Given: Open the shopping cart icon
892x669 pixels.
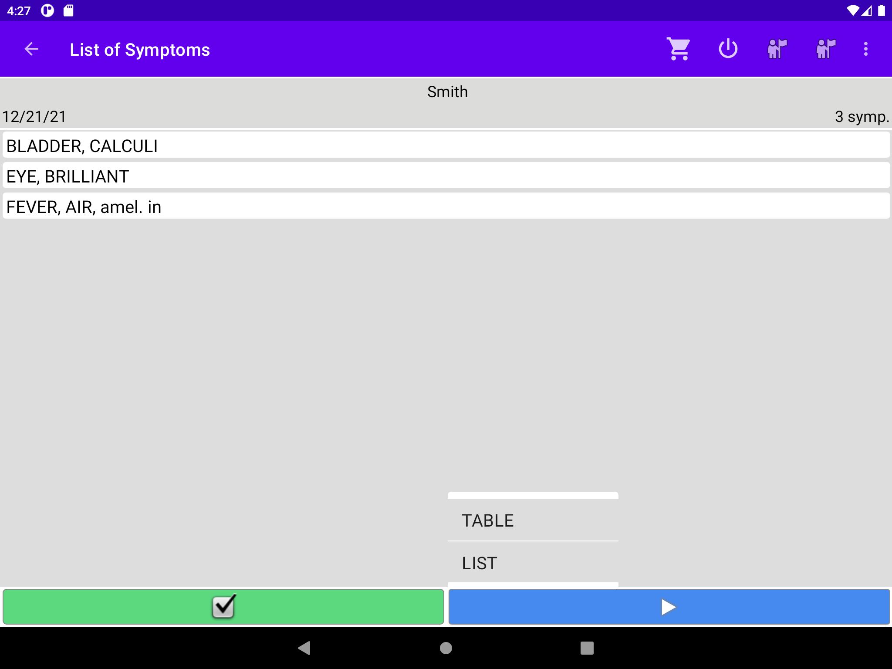Looking at the screenshot, I should coord(679,49).
